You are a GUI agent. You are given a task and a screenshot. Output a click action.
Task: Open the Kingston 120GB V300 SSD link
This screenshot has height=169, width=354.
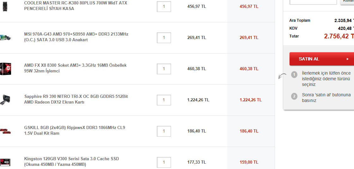[71, 161]
